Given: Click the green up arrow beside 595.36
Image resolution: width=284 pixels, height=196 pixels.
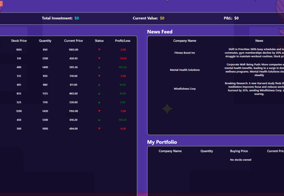Looking at the screenshot, I should coord(99,67).
